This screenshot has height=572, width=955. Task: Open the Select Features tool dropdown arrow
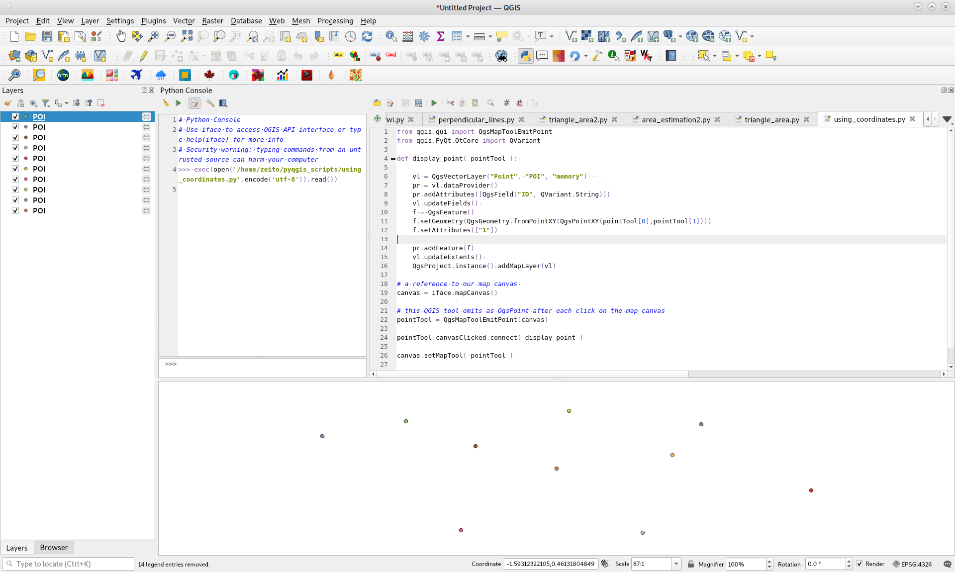pos(715,56)
